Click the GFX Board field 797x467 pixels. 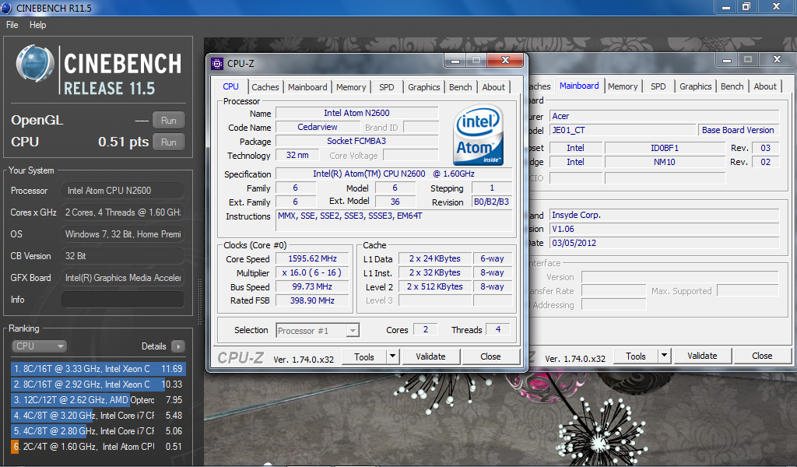pyautogui.click(x=122, y=278)
